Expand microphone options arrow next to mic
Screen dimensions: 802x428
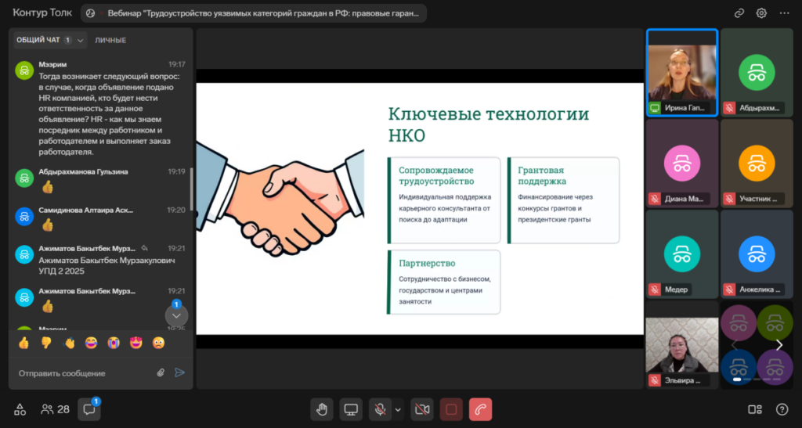pyautogui.click(x=398, y=409)
